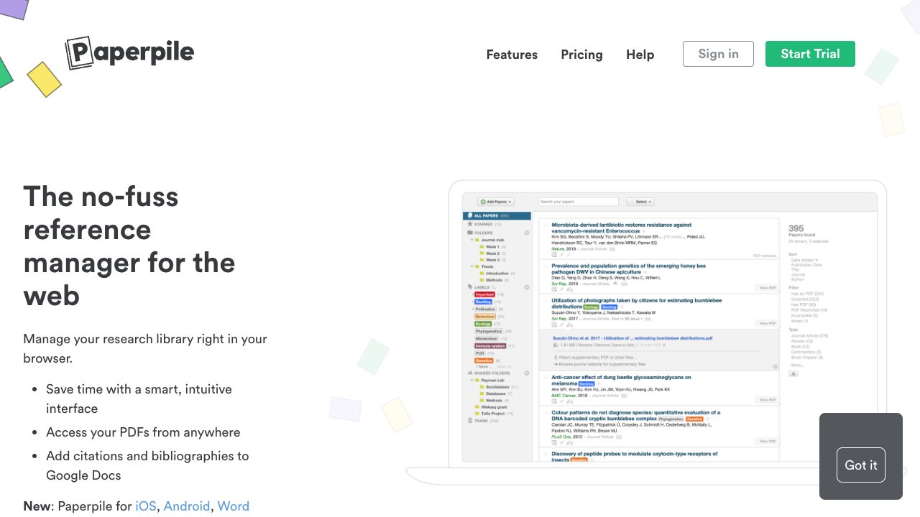
Task: Click the gear icon beside Shared Folders
Action: click(526, 373)
